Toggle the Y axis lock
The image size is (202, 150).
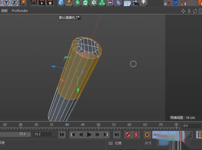(6, 2)
